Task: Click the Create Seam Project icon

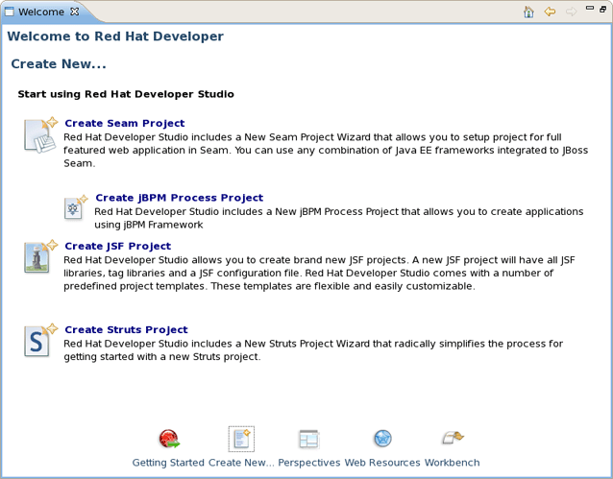Action: 41,135
